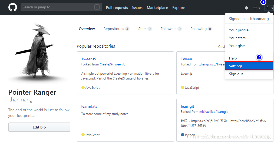
Task: Open the plus create-new dropdown
Action: click(257, 8)
